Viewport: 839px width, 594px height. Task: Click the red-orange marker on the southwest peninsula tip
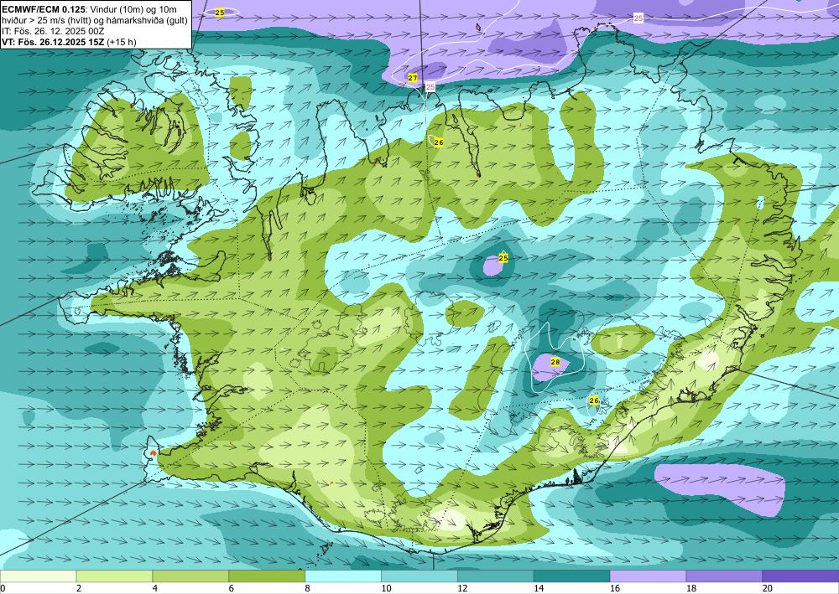tap(154, 453)
